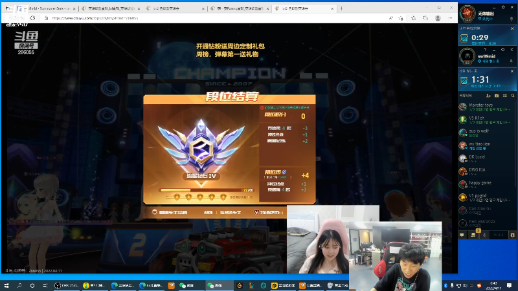Click the friends search magnifier icon

click(x=513, y=96)
